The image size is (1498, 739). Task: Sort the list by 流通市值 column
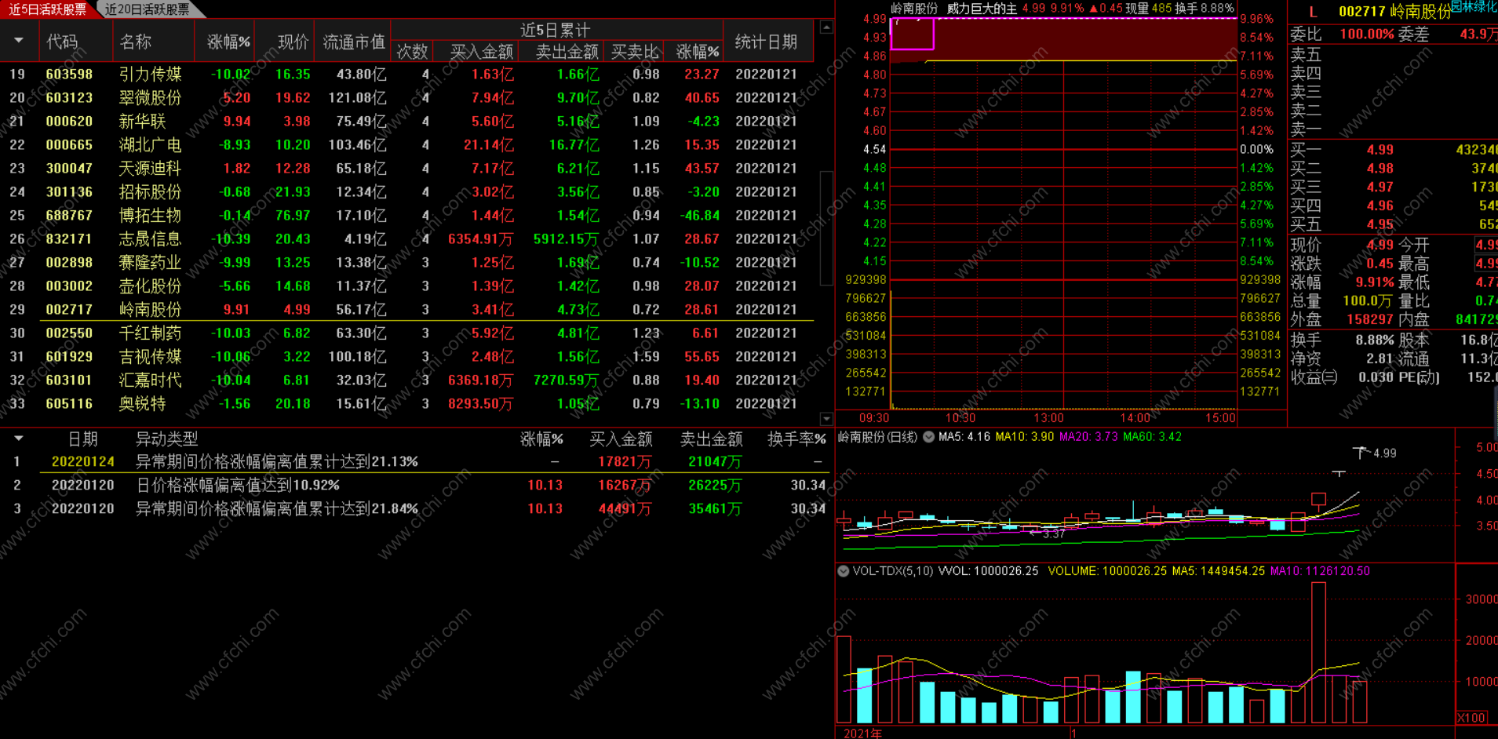pyautogui.click(x=354, y=42)
